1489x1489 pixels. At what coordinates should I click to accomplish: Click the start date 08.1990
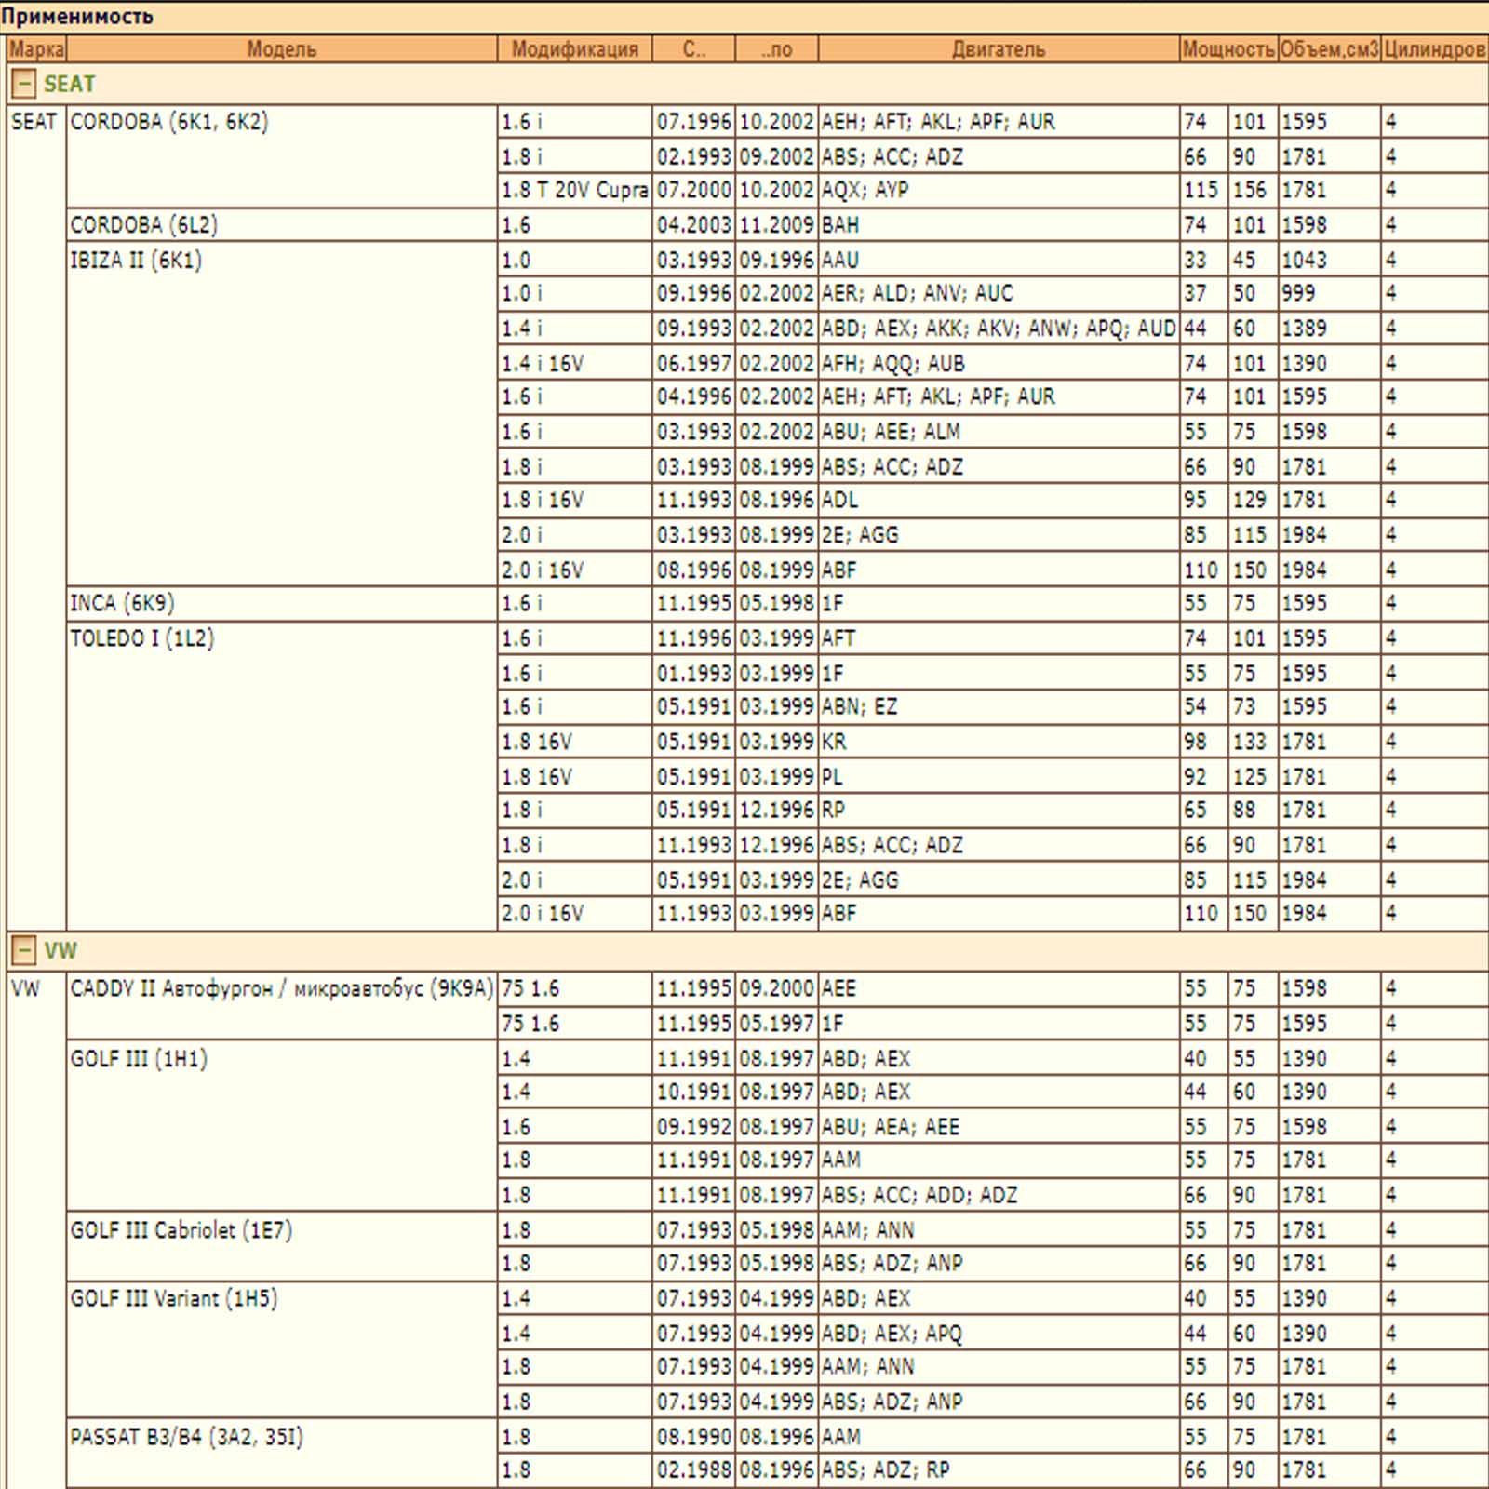(694, 1436)
